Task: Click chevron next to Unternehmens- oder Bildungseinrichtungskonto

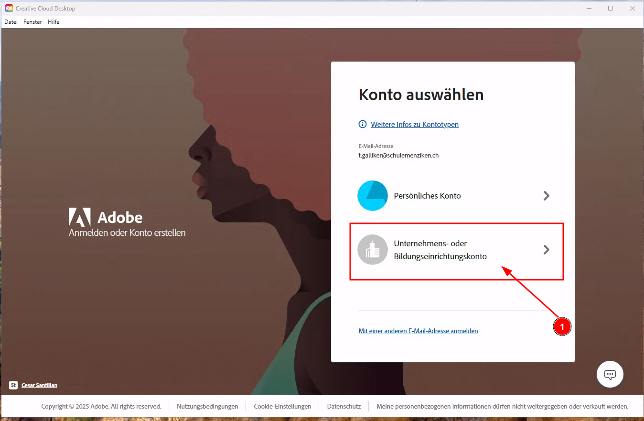Action: tap(547, 250)
